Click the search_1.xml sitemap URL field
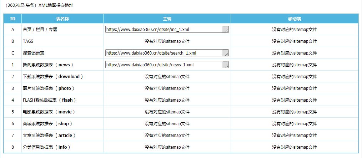Screen dimensions: 362x158 tap(164, 53)
